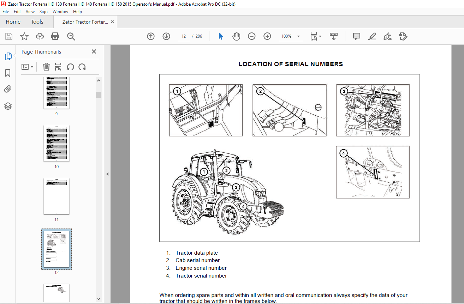Screen dimensions: 464x304
Task: Click the Save file icon
Action: [9, 36]
